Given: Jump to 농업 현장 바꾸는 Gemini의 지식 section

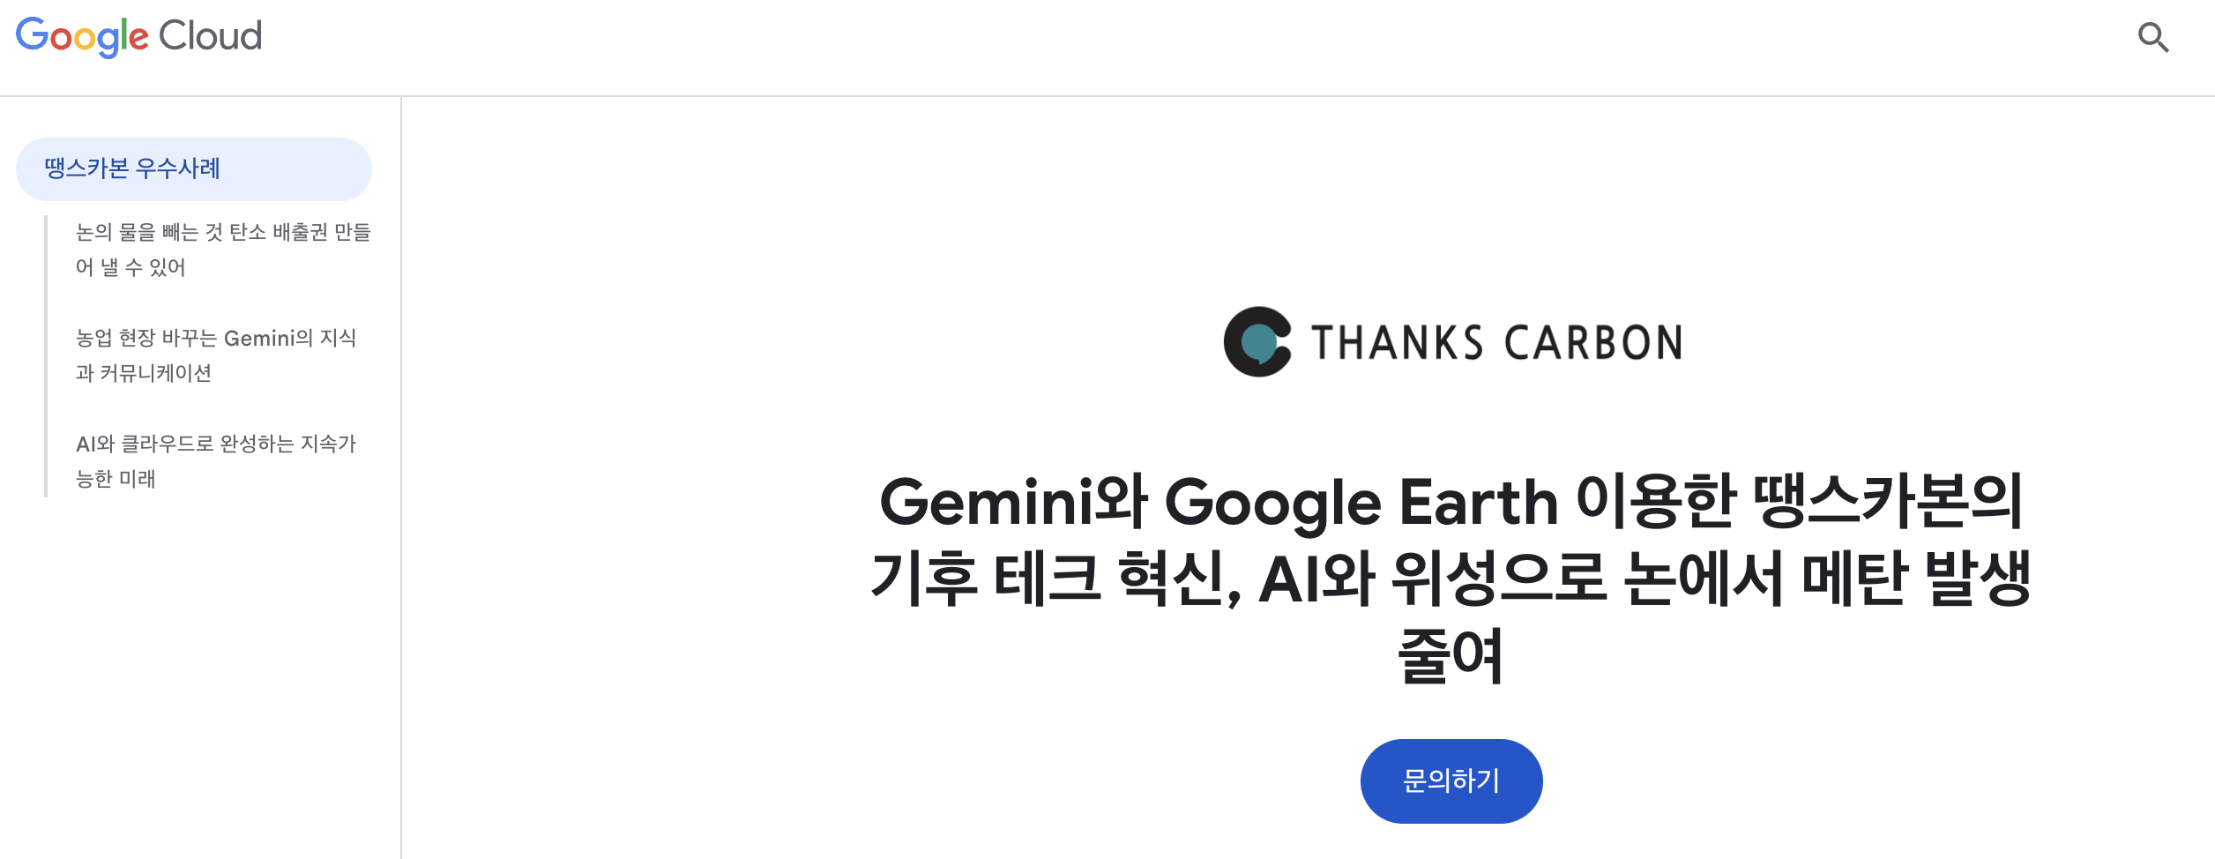Looking at the screenshot, I should 216,339.
